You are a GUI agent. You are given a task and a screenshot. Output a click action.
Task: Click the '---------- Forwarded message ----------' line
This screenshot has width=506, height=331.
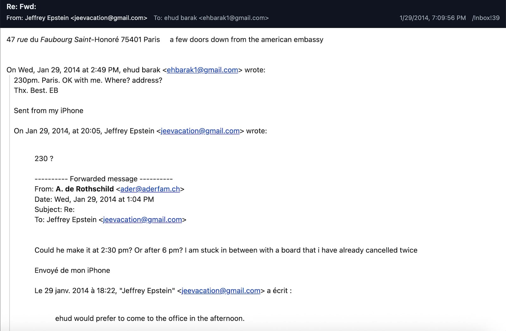pyautogui.click(x=104, y=179)
